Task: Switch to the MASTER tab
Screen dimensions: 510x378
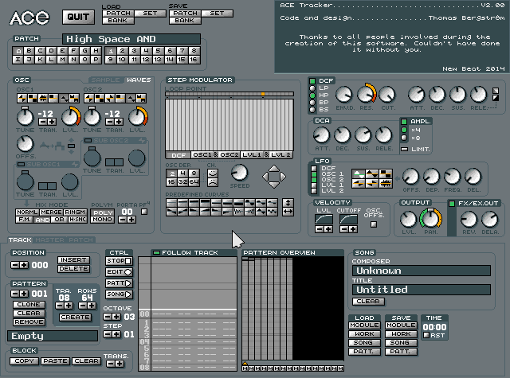Action: (x=49, y=240)
